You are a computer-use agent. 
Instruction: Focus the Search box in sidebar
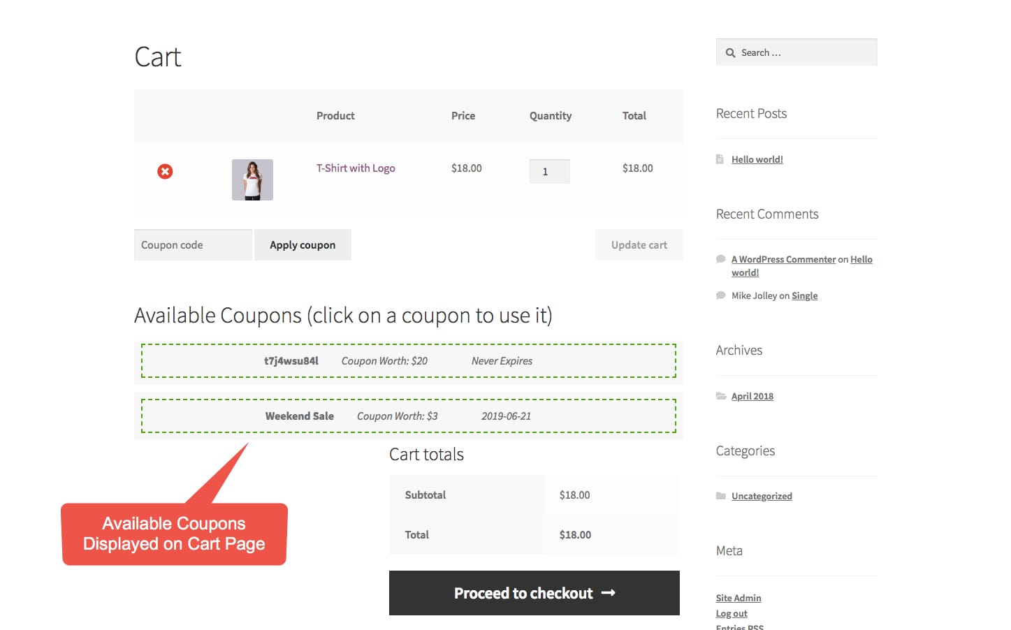coord(803,53)
